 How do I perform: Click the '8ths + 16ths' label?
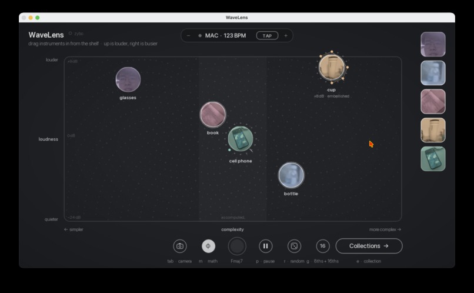point(326,261)
